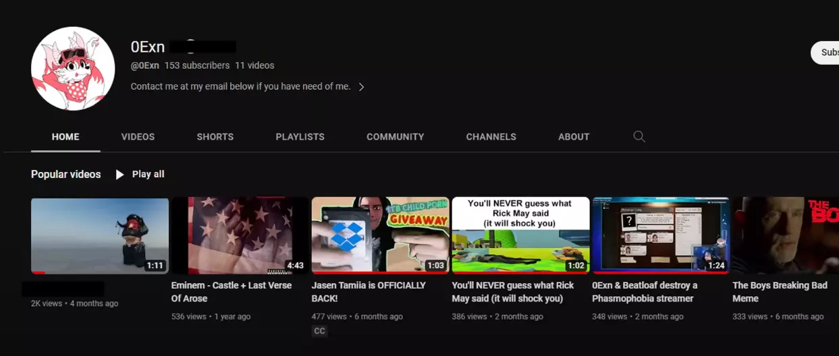Open the SHORTS tab

[x=215, y=137]
